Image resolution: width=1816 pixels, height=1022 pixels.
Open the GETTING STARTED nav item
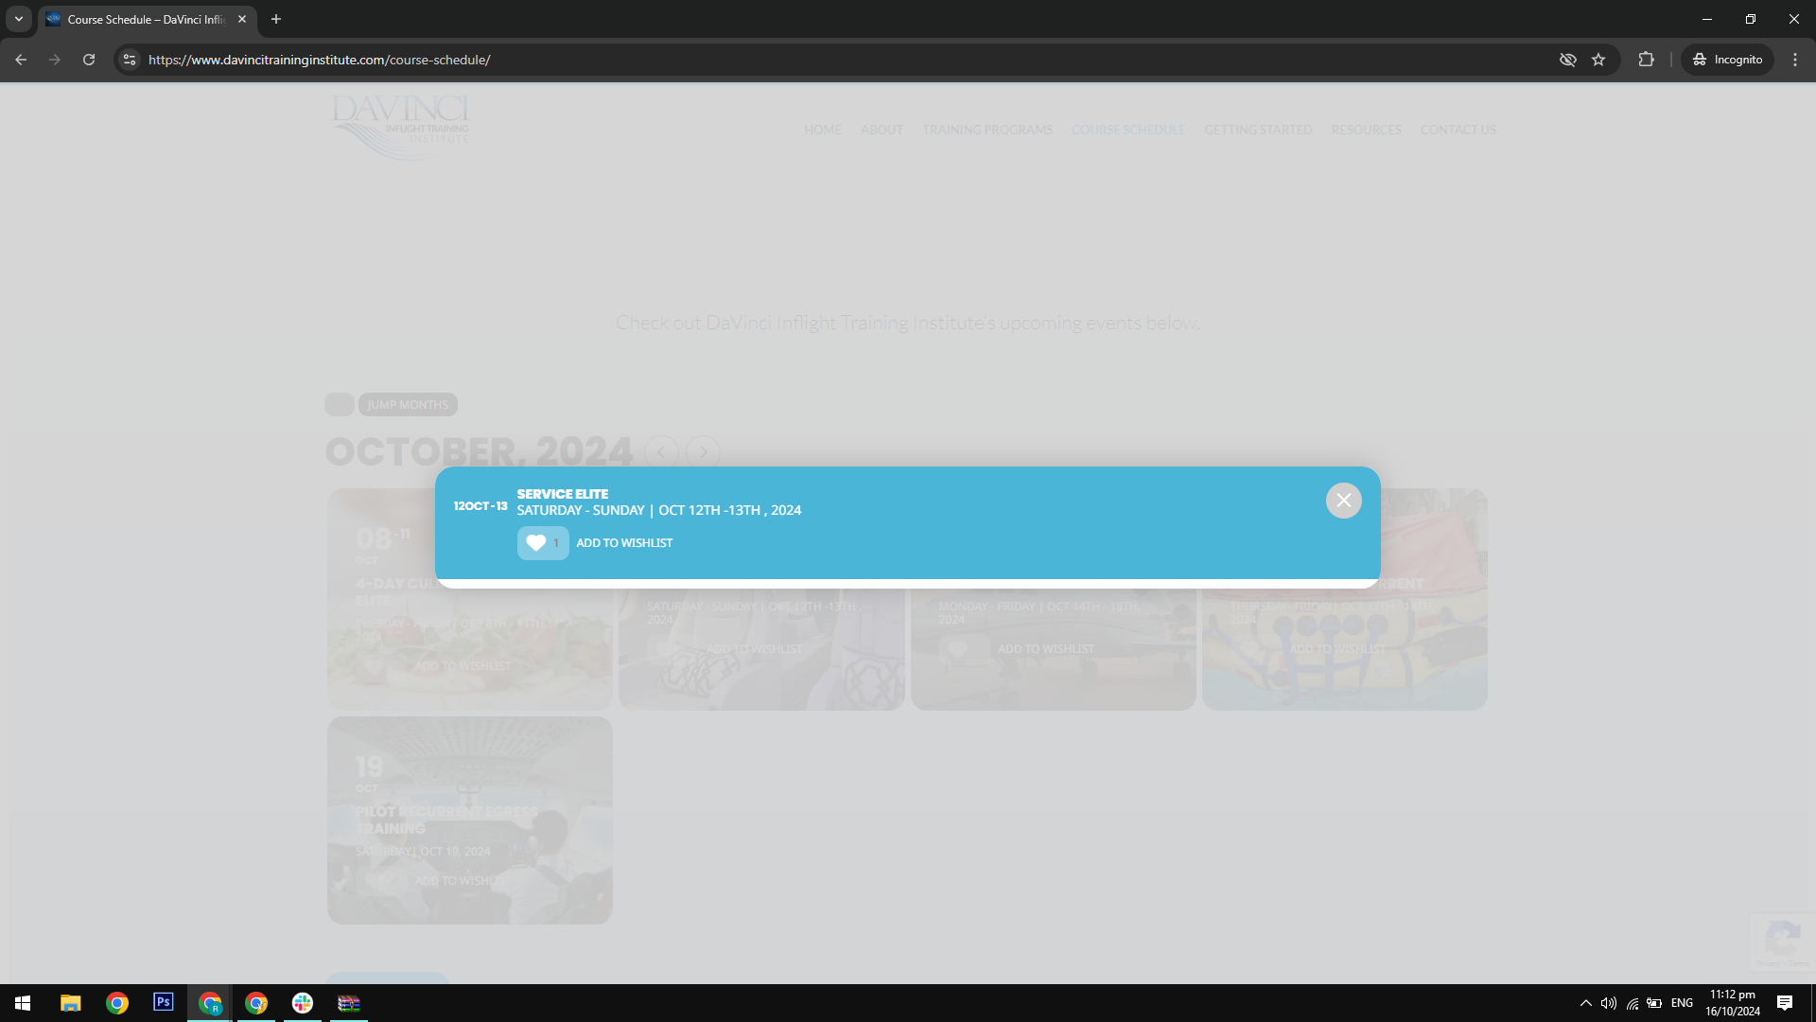click(x=1258, y=130)
